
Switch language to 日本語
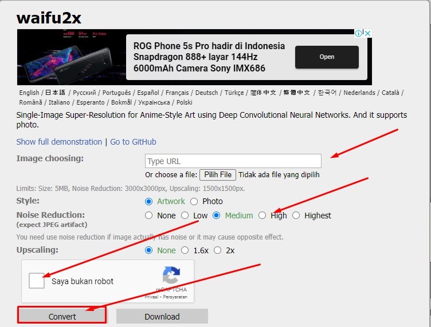tap(55, 93)
